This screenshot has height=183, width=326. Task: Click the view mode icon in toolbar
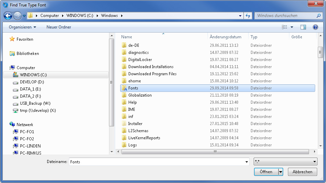(x=285, y=27)
